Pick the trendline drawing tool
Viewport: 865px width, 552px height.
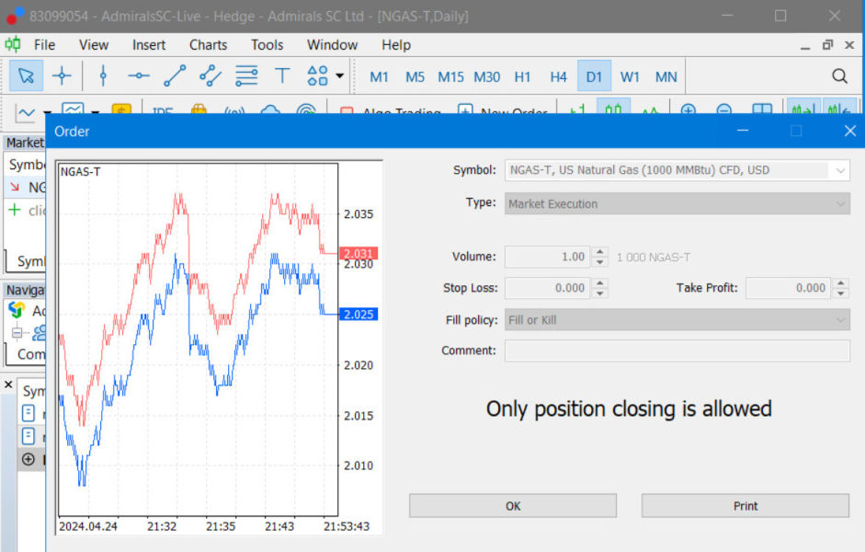point(175,76)
